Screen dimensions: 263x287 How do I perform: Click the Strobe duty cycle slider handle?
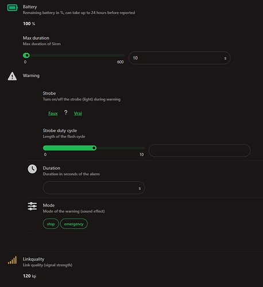coord(94,148)
